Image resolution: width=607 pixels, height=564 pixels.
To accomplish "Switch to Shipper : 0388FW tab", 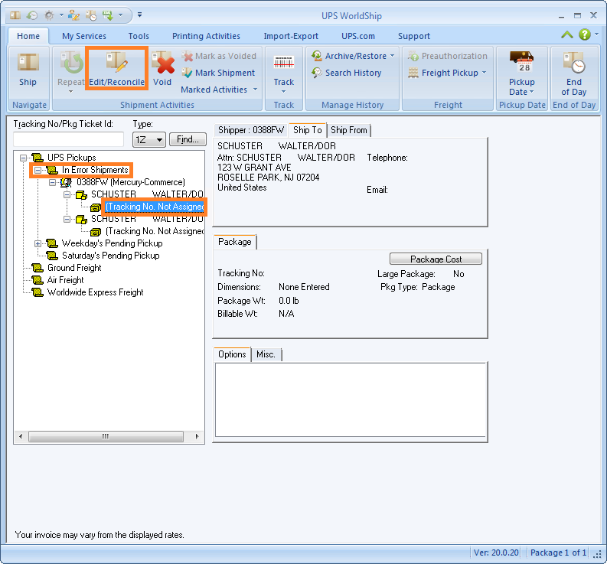I will click(x=251, y=130).
